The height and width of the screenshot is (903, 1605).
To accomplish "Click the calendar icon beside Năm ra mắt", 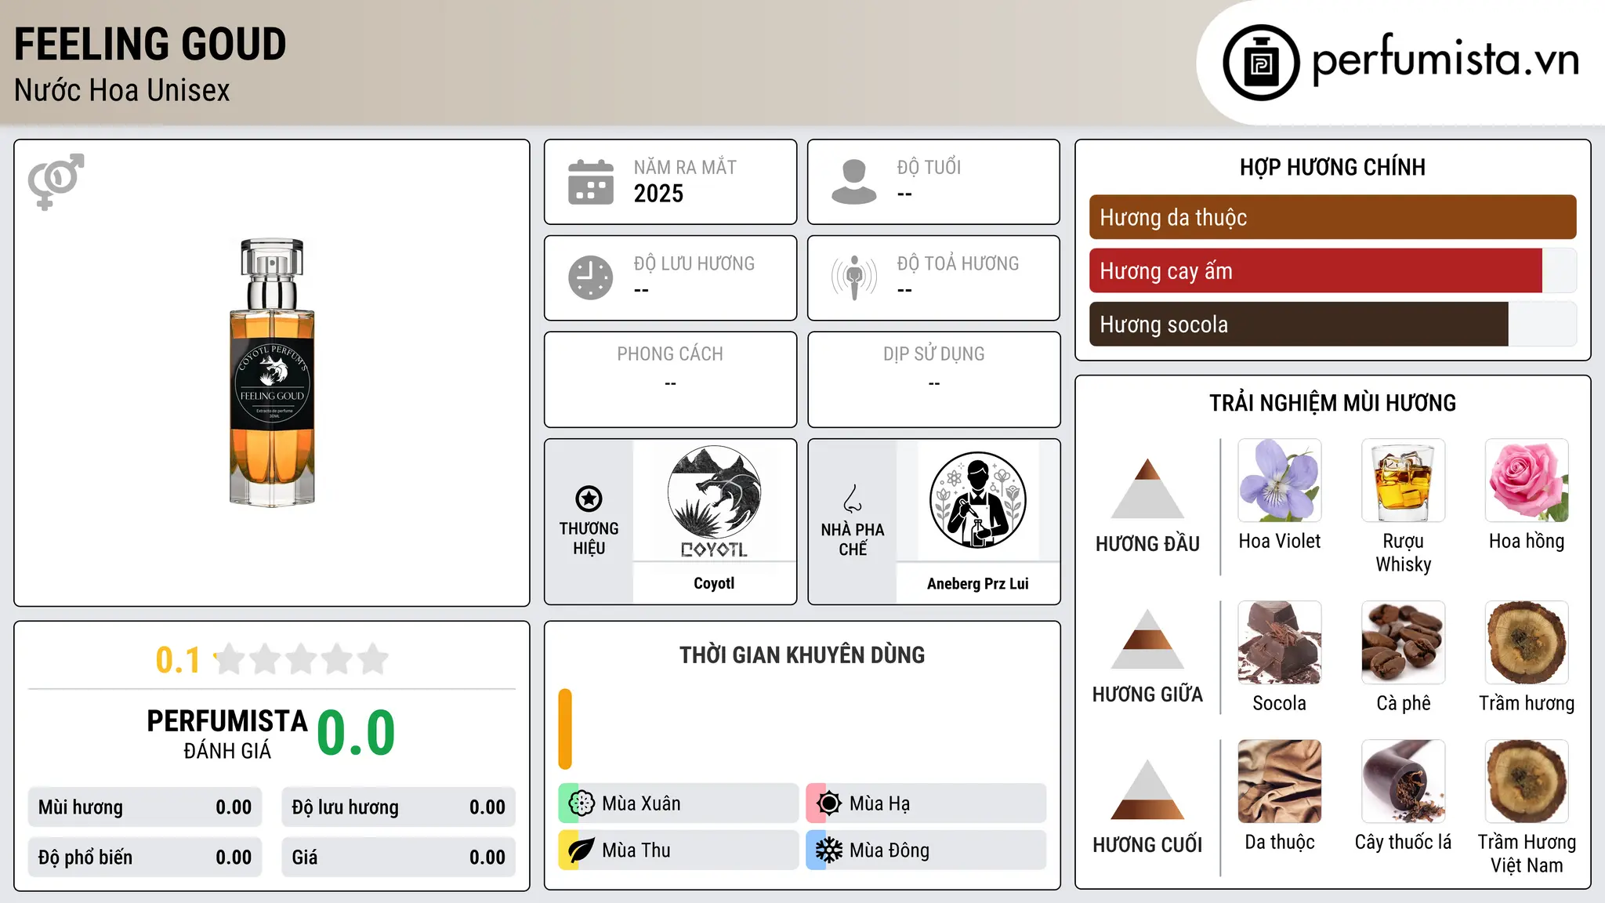I will click(591, 182).
